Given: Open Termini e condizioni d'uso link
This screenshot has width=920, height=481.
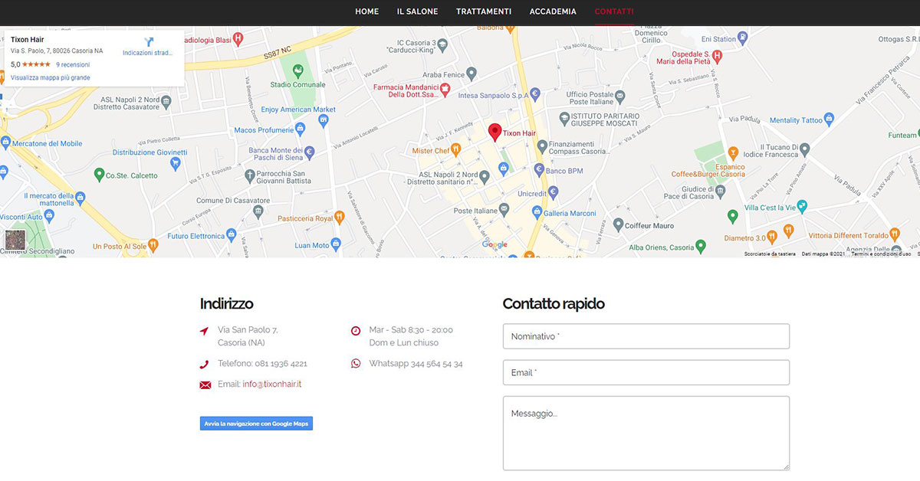Looking at the screenshot, I should tap(881, 254).
